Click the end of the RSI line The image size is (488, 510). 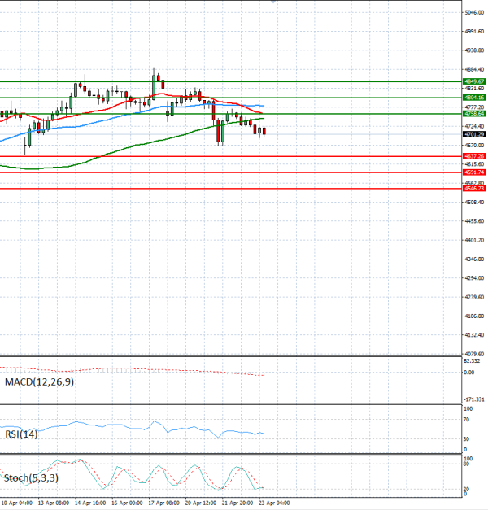click(264, 433)
